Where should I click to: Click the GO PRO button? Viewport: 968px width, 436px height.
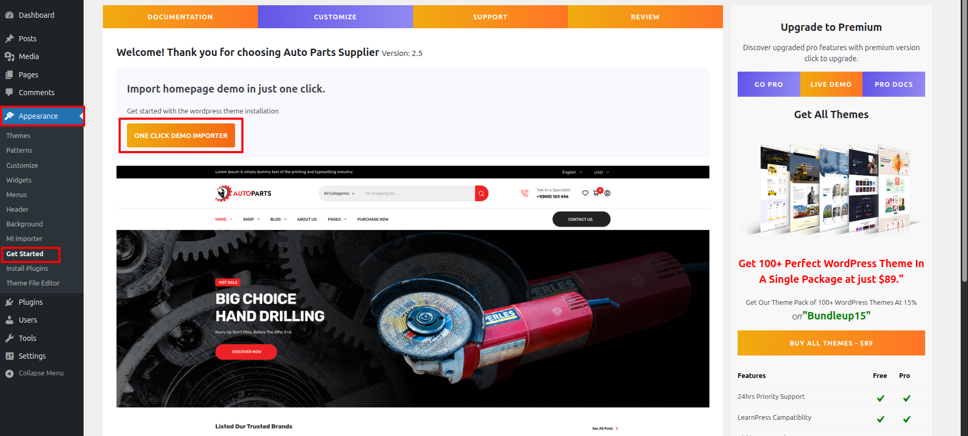768,84
